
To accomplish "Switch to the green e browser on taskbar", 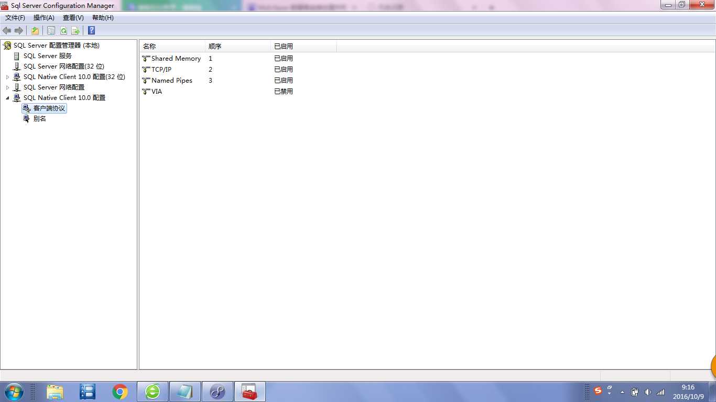I will point(153,392).
